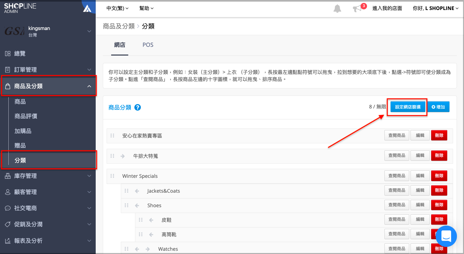Click the 訂單管理 clipboard icon

8,70
